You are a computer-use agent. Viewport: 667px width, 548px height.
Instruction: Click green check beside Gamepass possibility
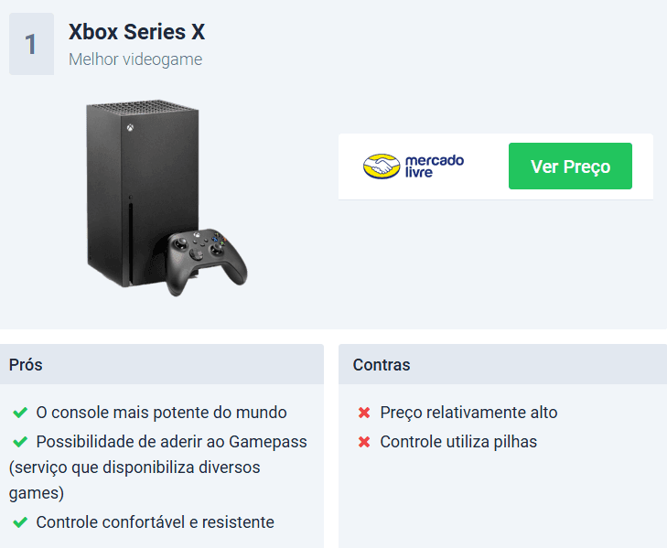tap(20, 442)
